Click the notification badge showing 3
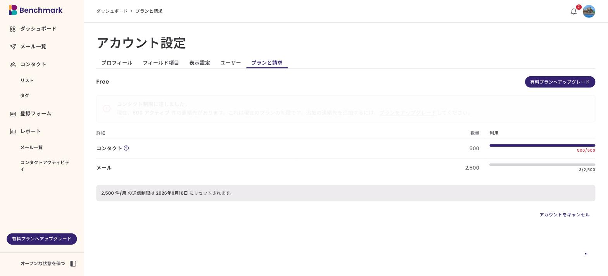608x276 pixels. [x=579, y=7]
